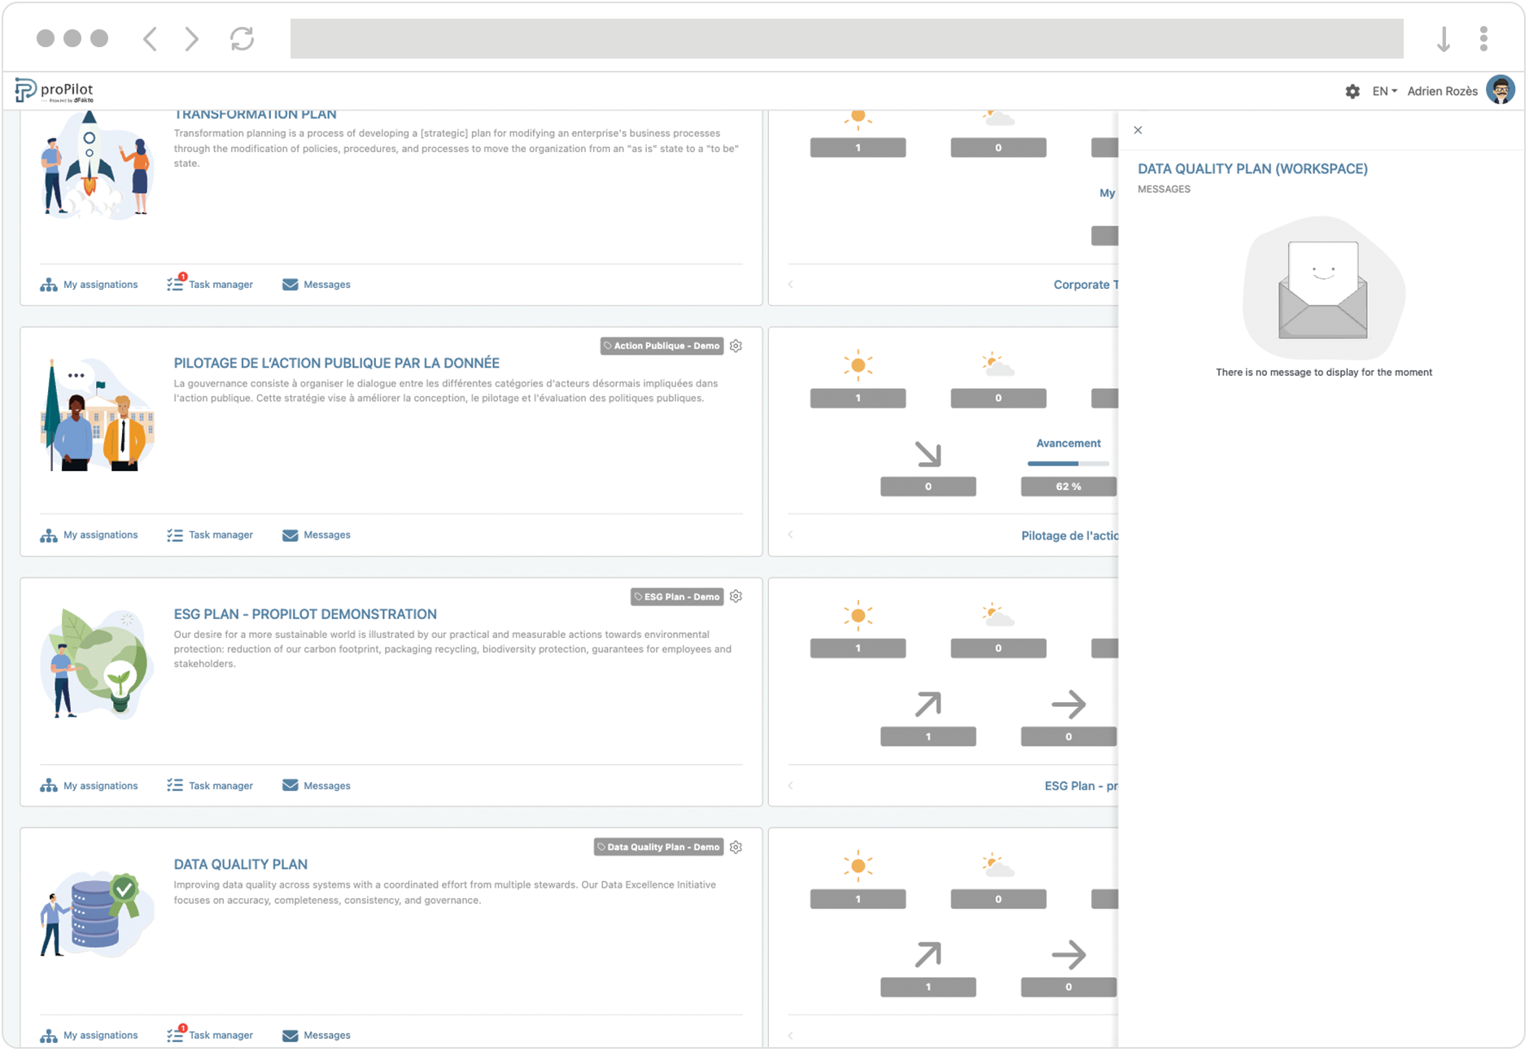Viewport: 1529px width, 1052px height.
Task: Open settings gear for ESG Plan card
Action: coord(736,596)
